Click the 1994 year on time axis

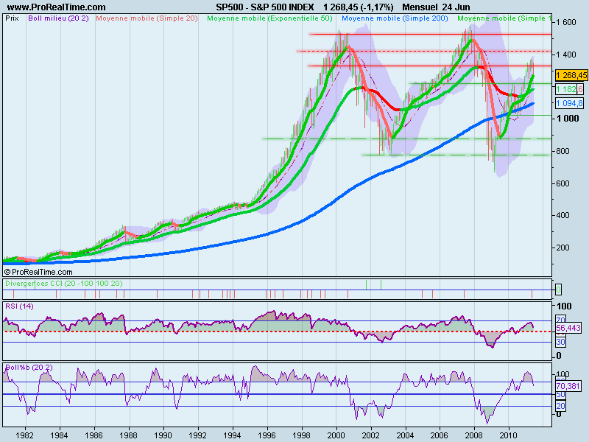232,435
